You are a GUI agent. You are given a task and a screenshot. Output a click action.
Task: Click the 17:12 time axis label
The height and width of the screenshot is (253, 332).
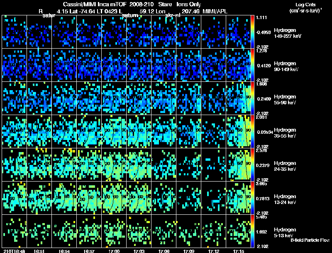click(x=214, y=251)
